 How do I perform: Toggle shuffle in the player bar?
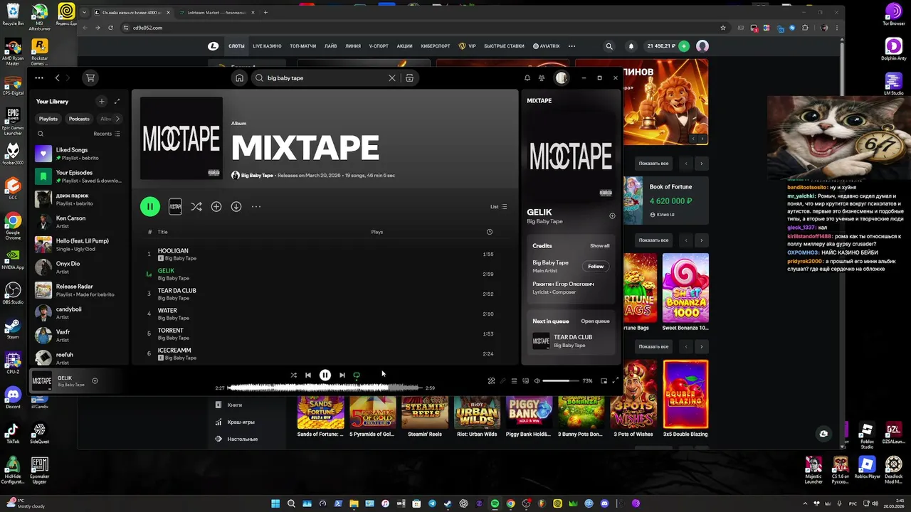point(293,375)
